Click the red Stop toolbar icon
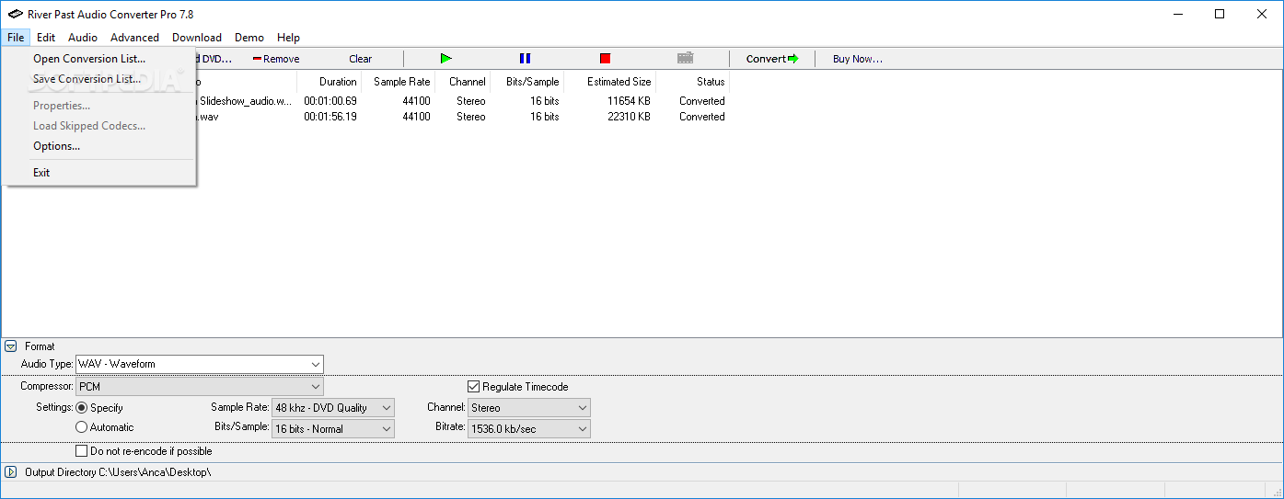 tap(605, 59)
